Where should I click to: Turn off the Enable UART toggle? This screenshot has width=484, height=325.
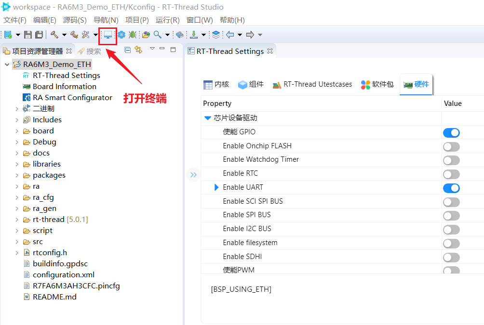coord(451,188)
